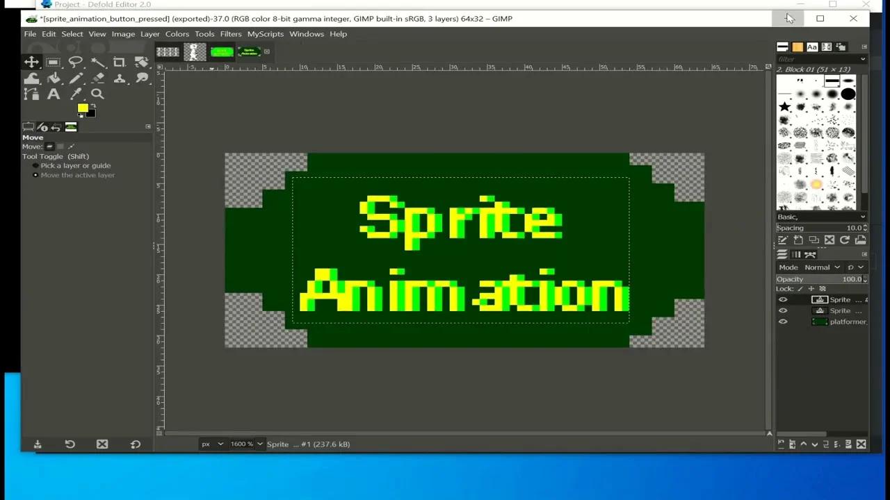Select the Zoom magnifier tool

(98, 94)
